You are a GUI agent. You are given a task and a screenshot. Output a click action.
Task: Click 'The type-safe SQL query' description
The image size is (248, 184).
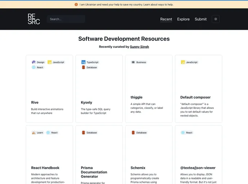pyautogui.click(x=96, y=111)
